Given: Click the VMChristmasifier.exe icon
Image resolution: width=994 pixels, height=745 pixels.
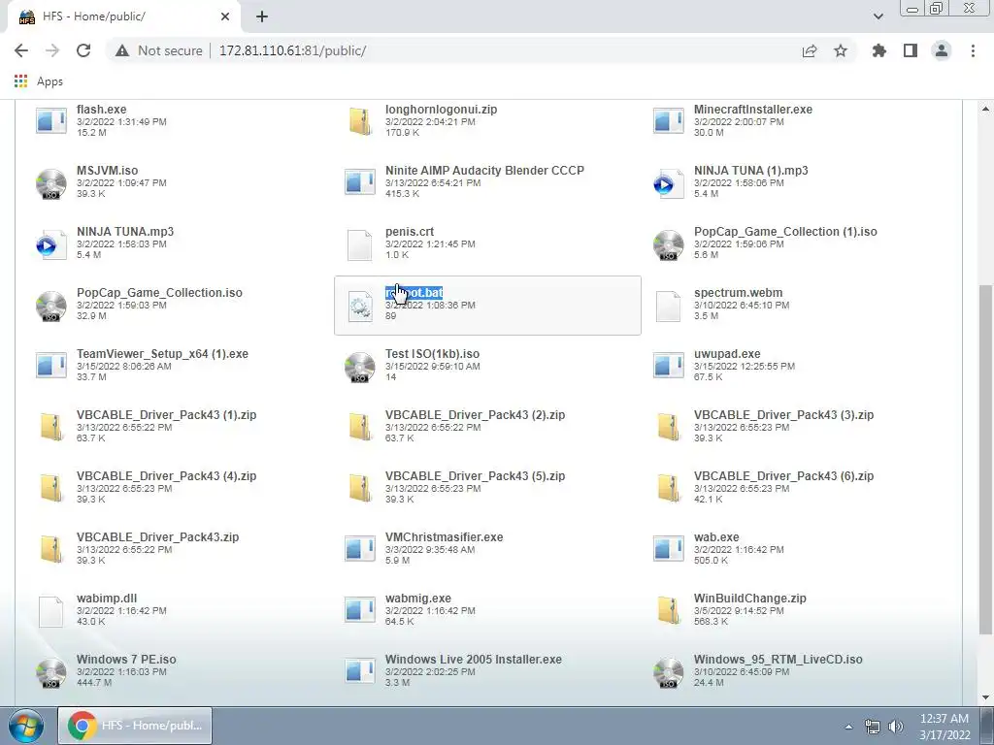Looking at the screenshot, I should pyautogui.click(x=360, y=549).
